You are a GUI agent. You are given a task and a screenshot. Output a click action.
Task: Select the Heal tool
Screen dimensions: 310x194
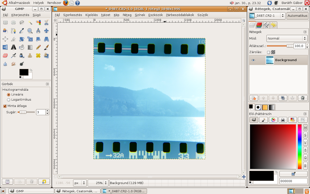(38, 56)
